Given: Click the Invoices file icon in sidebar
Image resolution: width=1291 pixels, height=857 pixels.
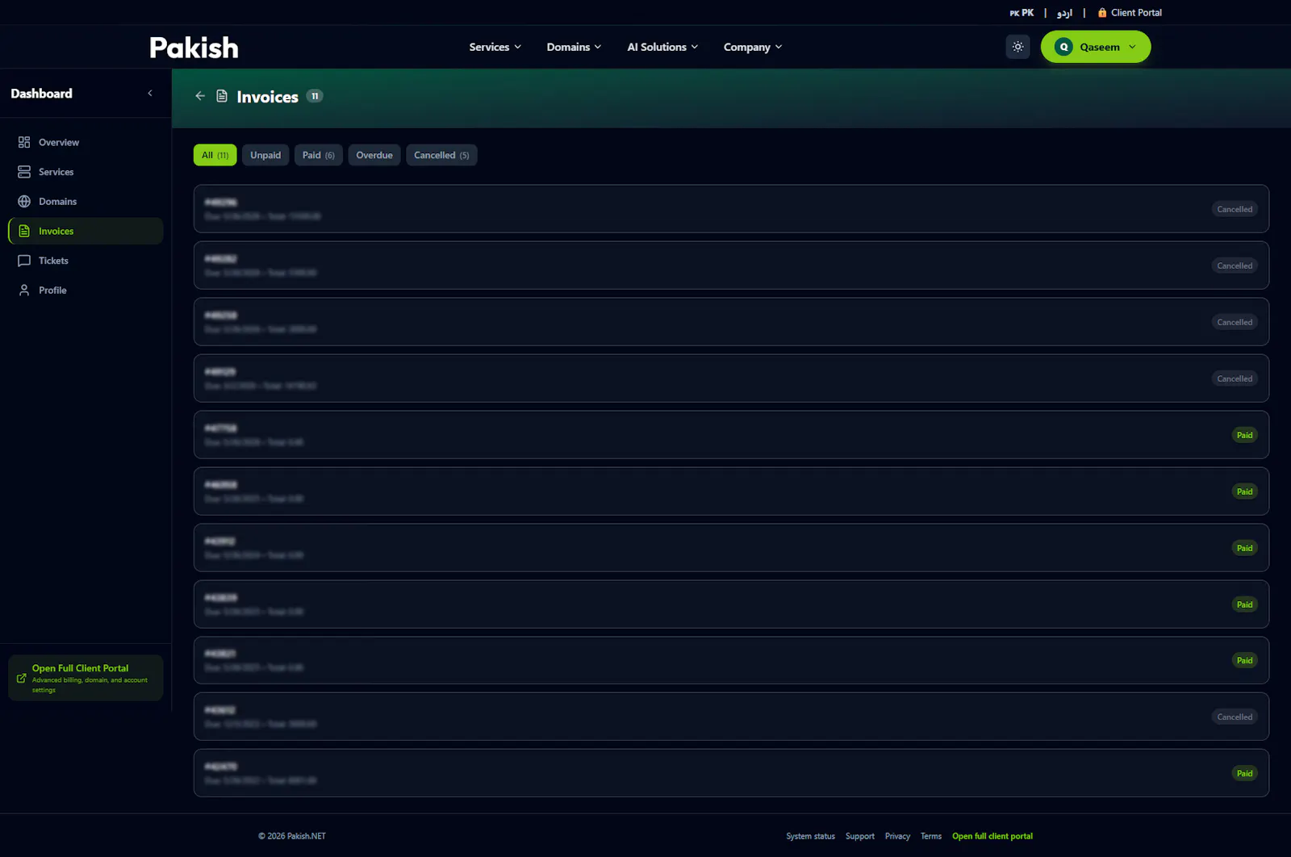Looking at the screenshot, I should click(x=24, y=232).
